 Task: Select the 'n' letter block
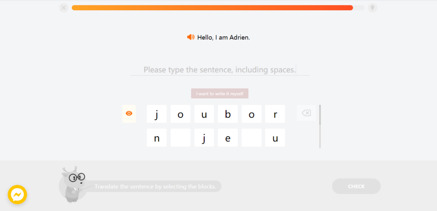[157, 138]
